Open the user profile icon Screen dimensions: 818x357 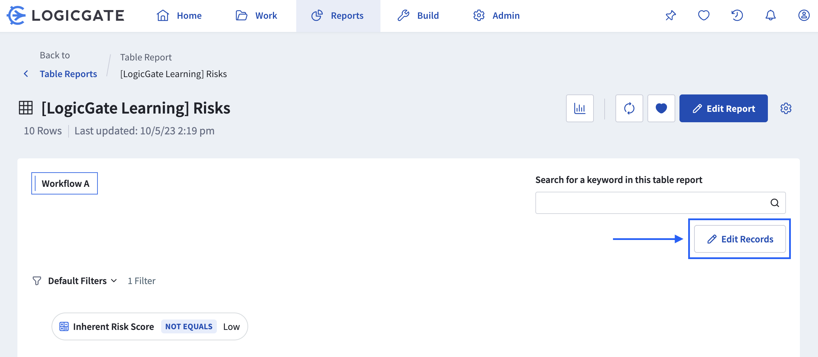coord(804,15)
